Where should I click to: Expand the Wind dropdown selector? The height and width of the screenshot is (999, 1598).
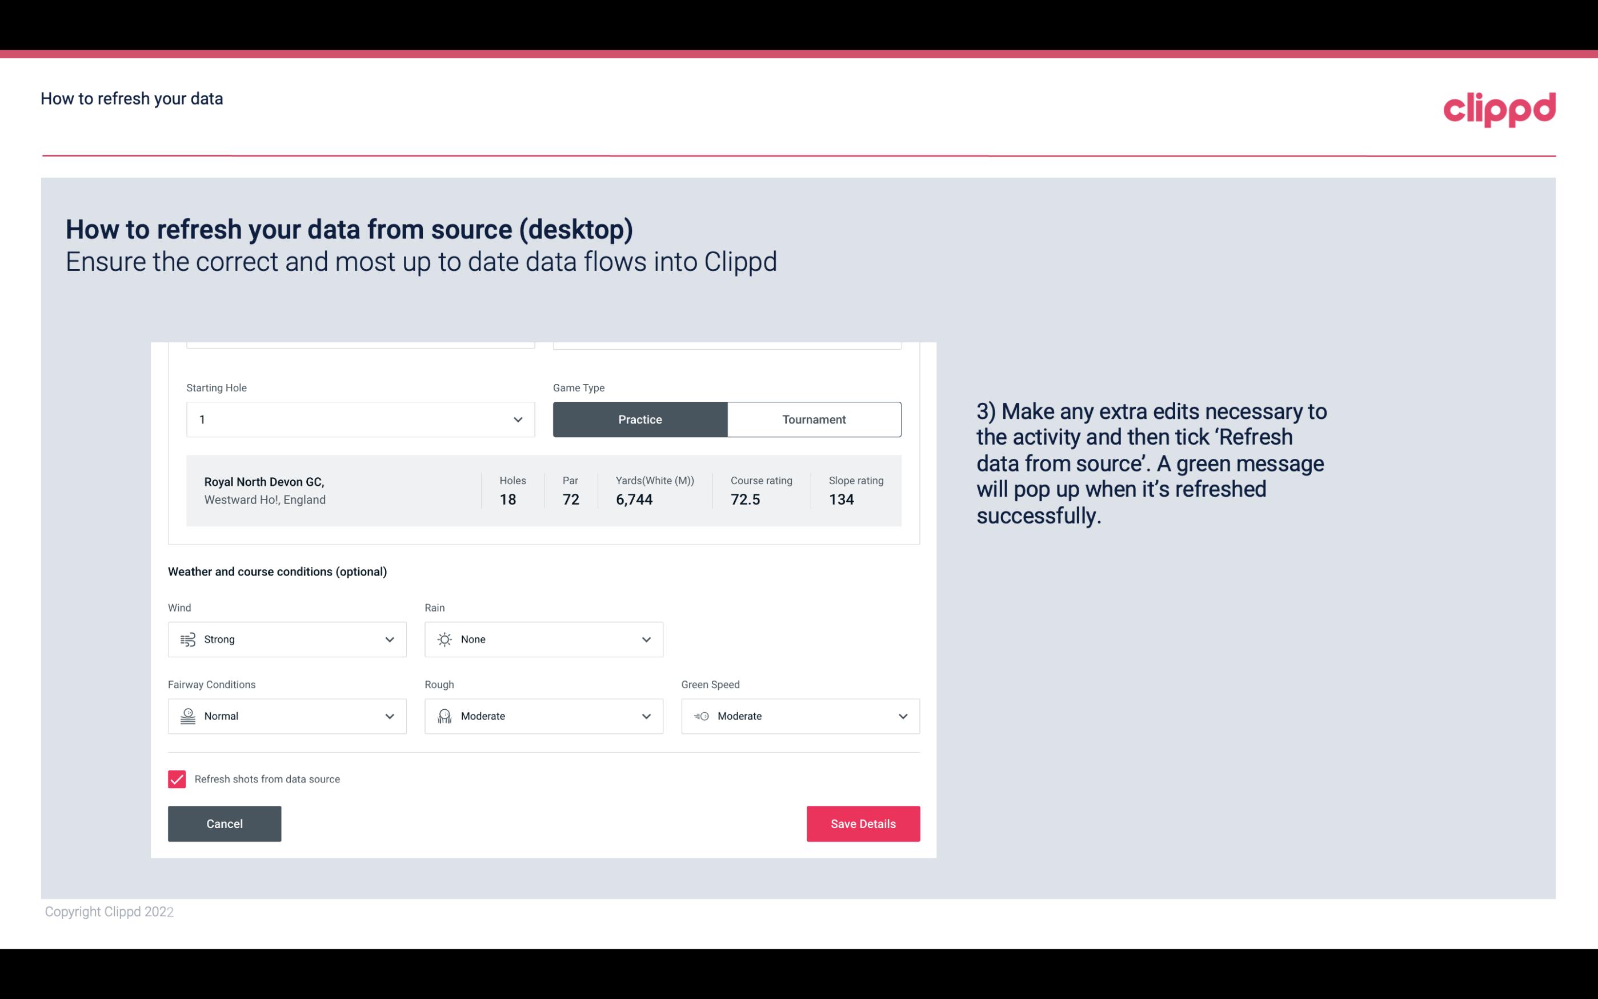[x=389, y=639]
